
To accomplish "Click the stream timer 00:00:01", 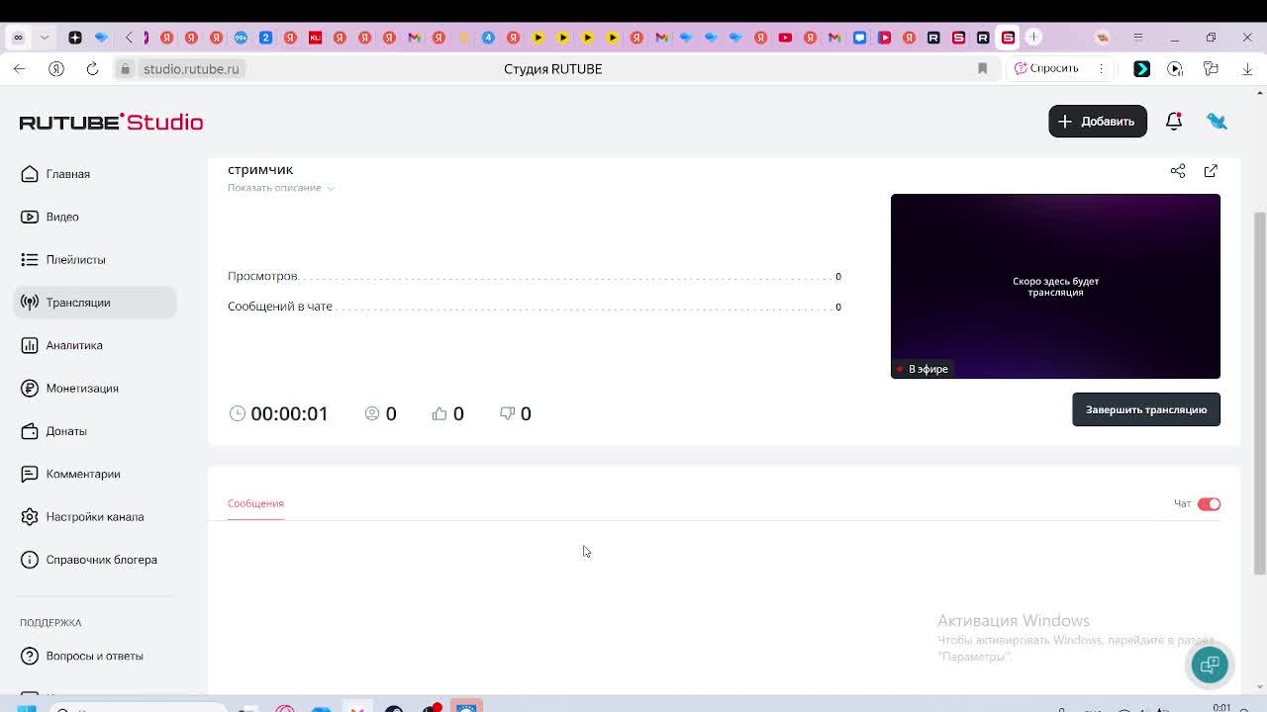I will tap(289, 413).
